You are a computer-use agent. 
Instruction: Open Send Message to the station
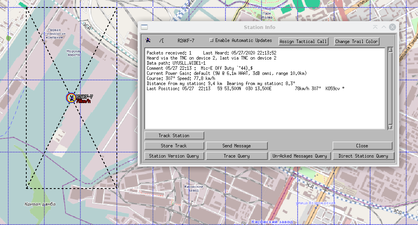pos(236,146)
